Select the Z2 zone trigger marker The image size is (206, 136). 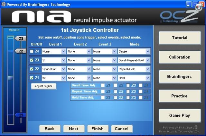point(20,51)
